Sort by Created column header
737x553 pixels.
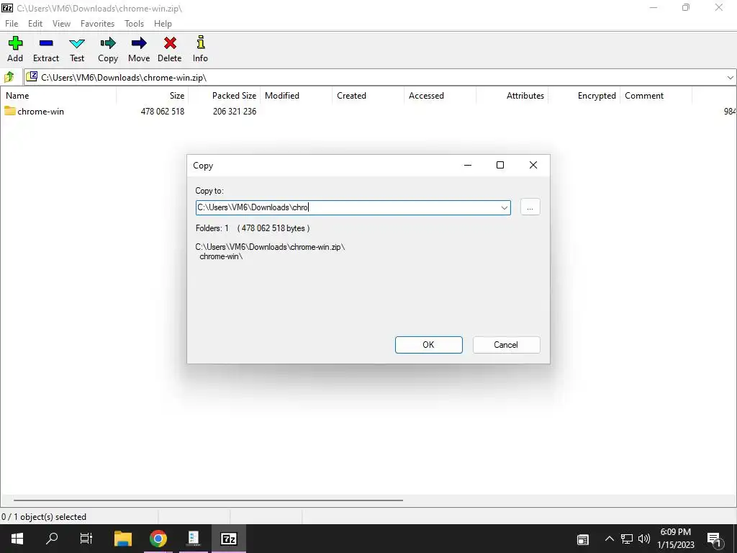point(368,96)
